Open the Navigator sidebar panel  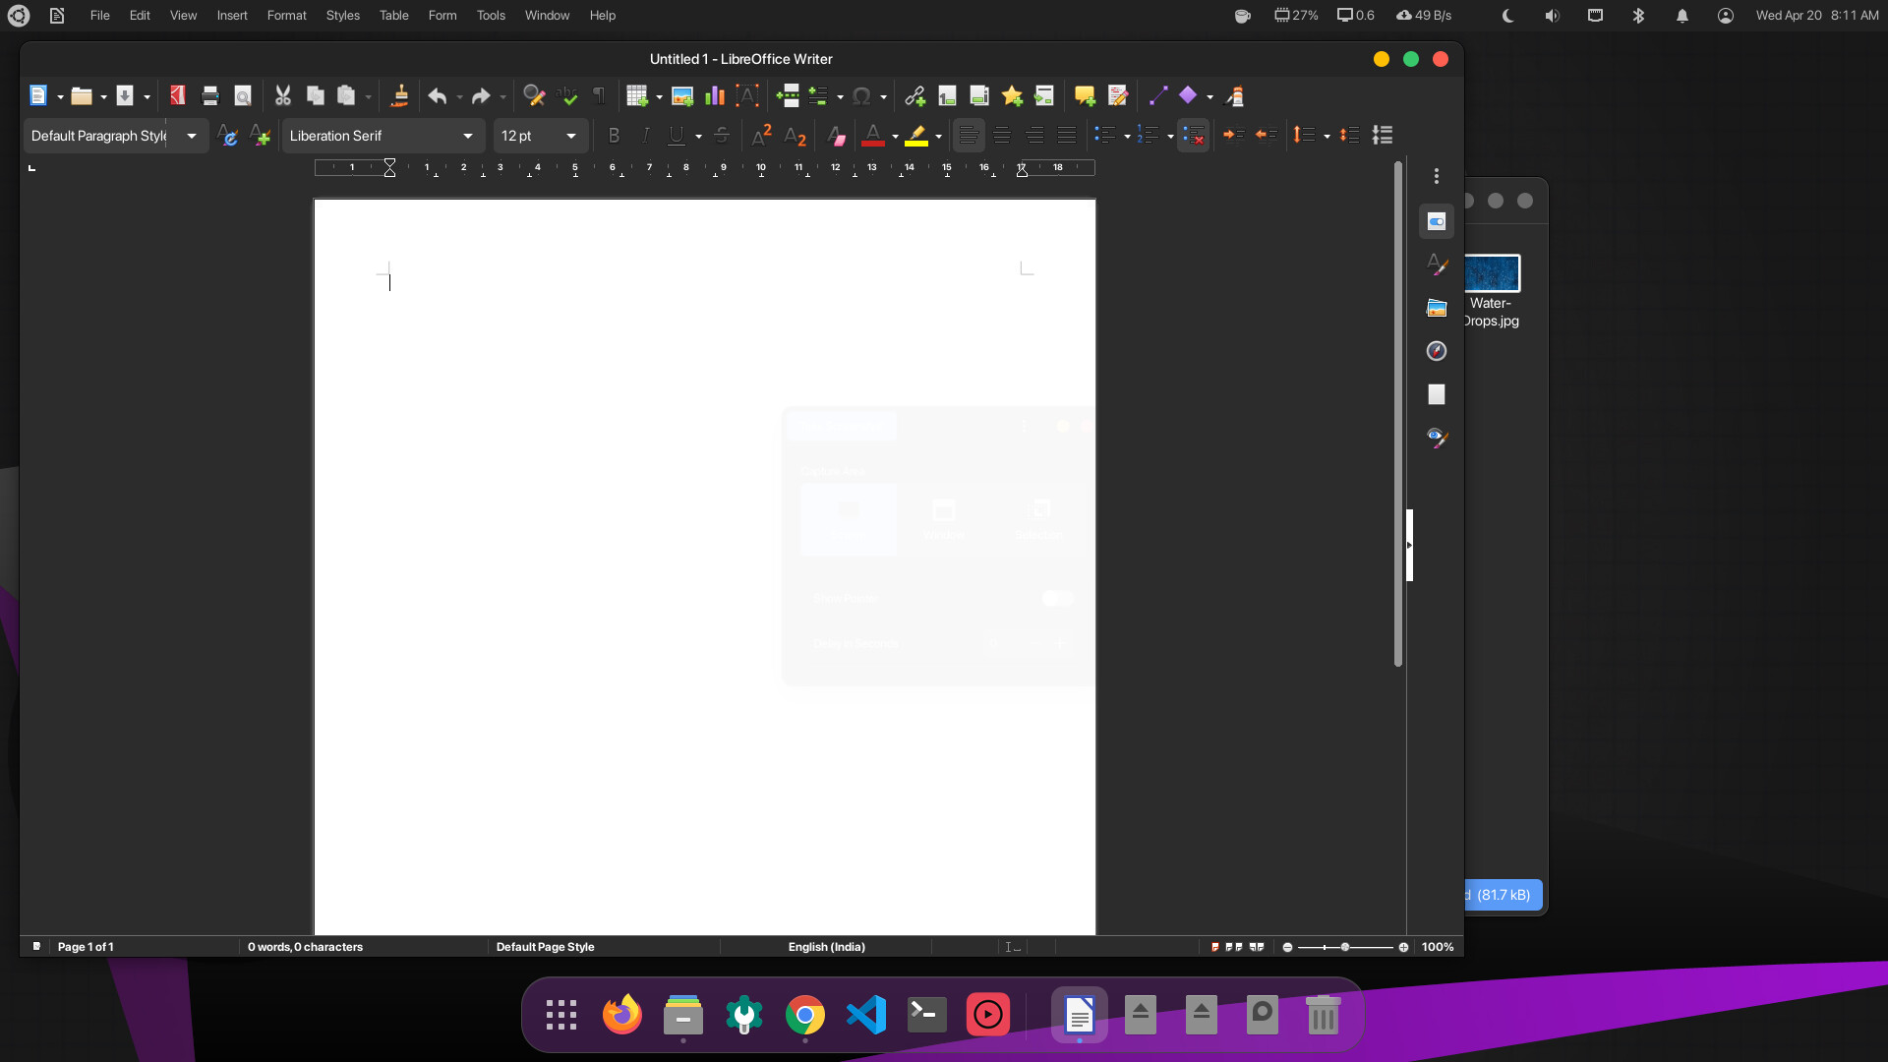[x=1436, y=351]
